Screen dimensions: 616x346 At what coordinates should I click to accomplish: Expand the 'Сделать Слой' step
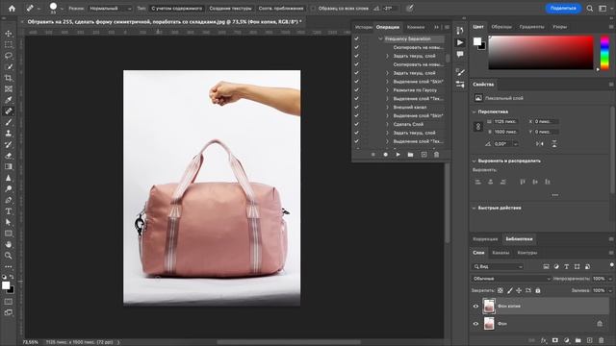tap(387, 124)
